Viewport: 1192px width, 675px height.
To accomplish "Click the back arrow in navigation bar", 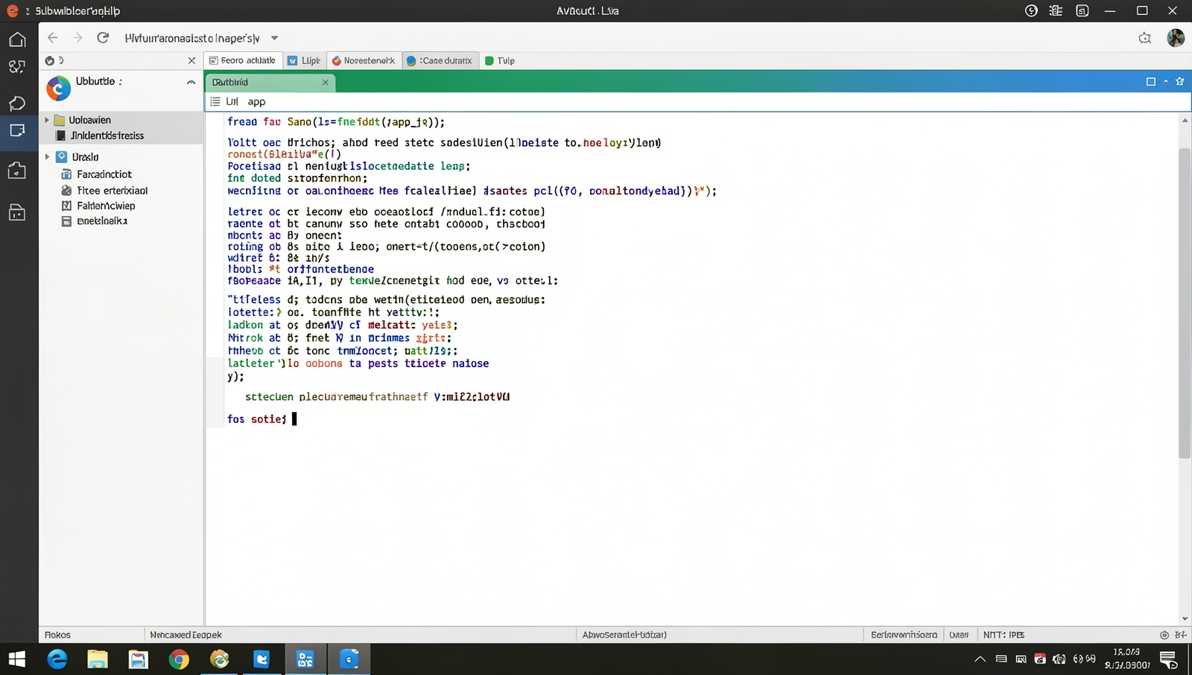I will (x=52, y=38).
